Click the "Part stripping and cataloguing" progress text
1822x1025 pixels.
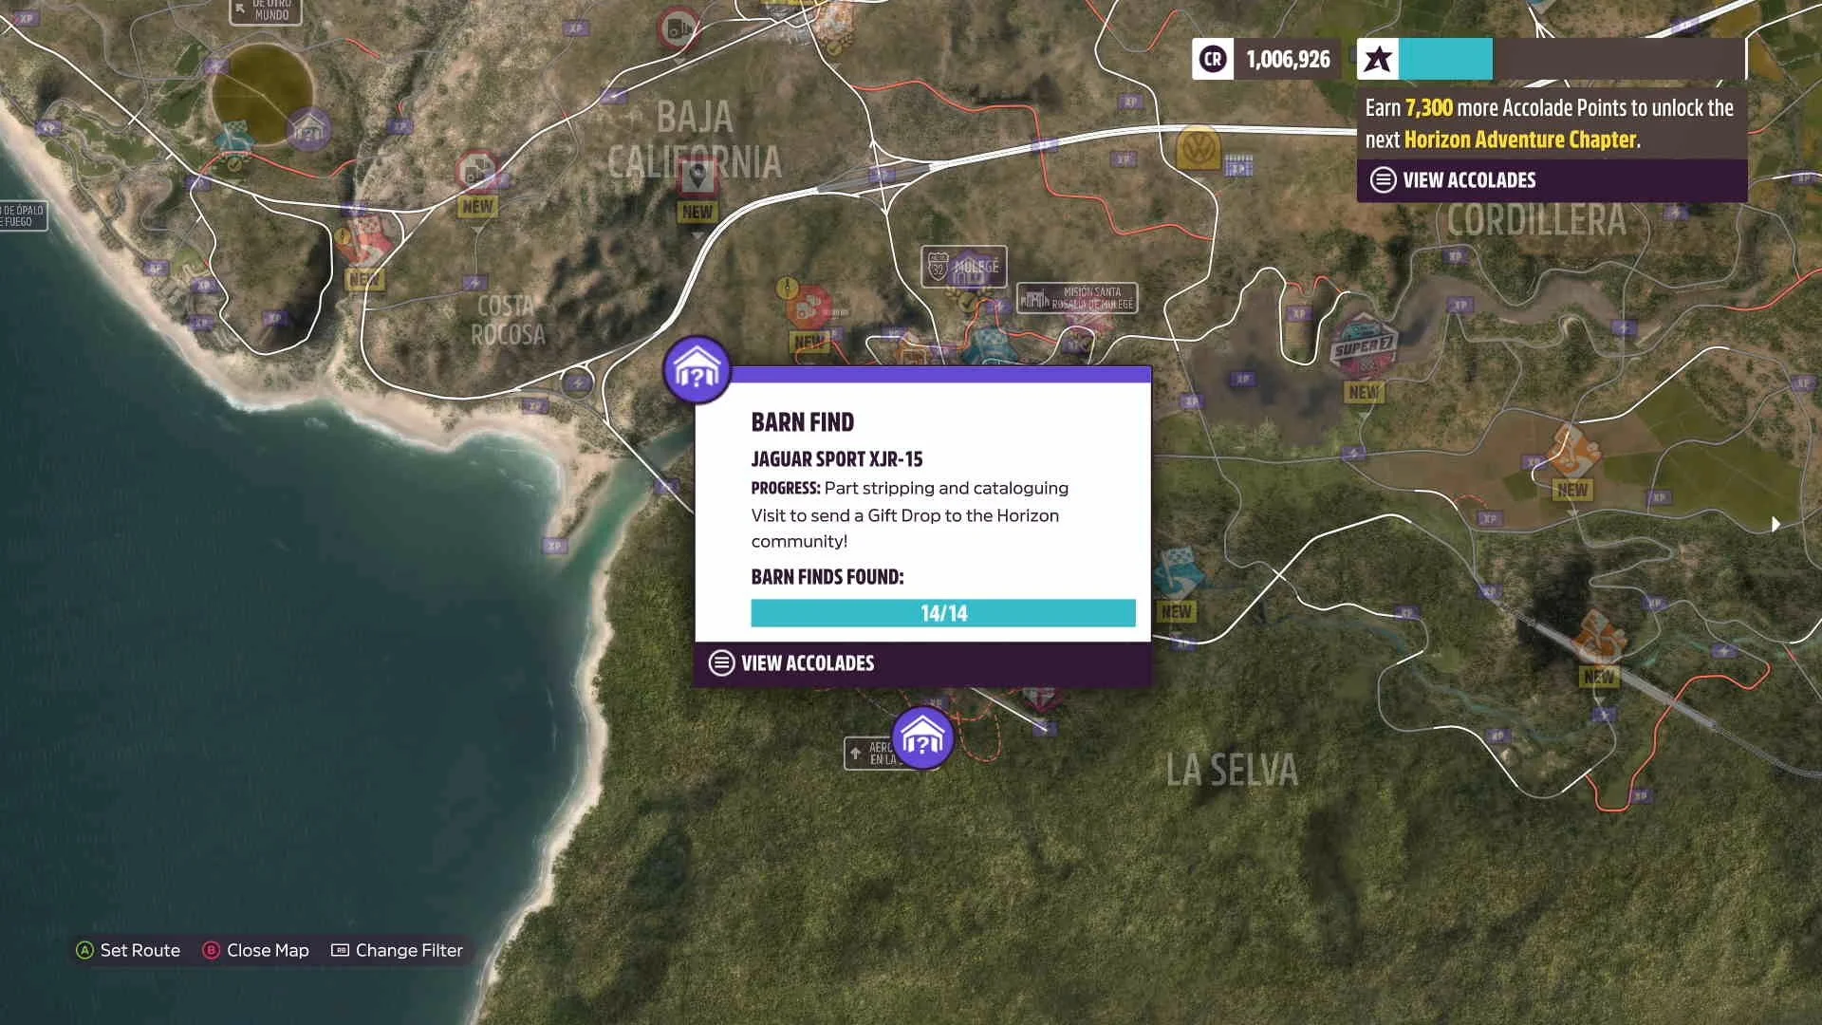946,488
